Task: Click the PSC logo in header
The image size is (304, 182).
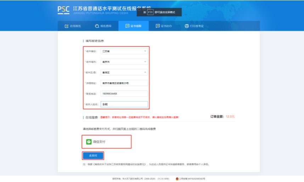Action: (x=63, y=10)
